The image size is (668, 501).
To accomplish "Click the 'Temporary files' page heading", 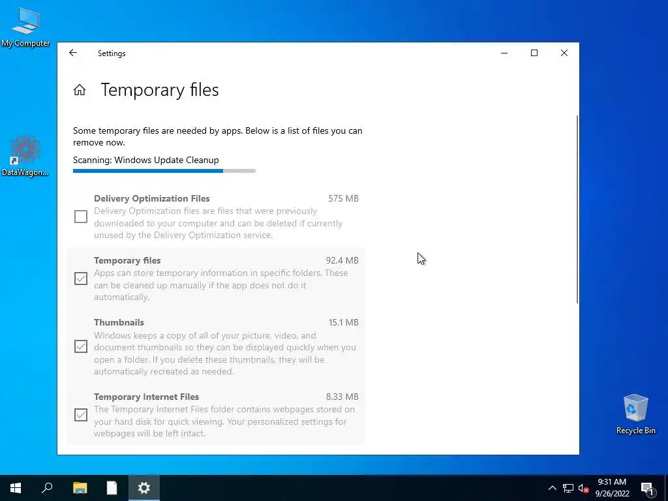I will tap(160, 90).
